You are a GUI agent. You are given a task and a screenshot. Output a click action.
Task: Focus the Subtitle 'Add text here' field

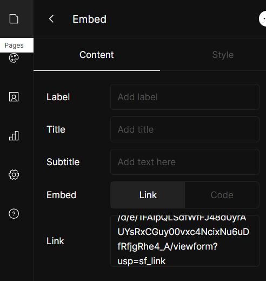tap(185, 162)
